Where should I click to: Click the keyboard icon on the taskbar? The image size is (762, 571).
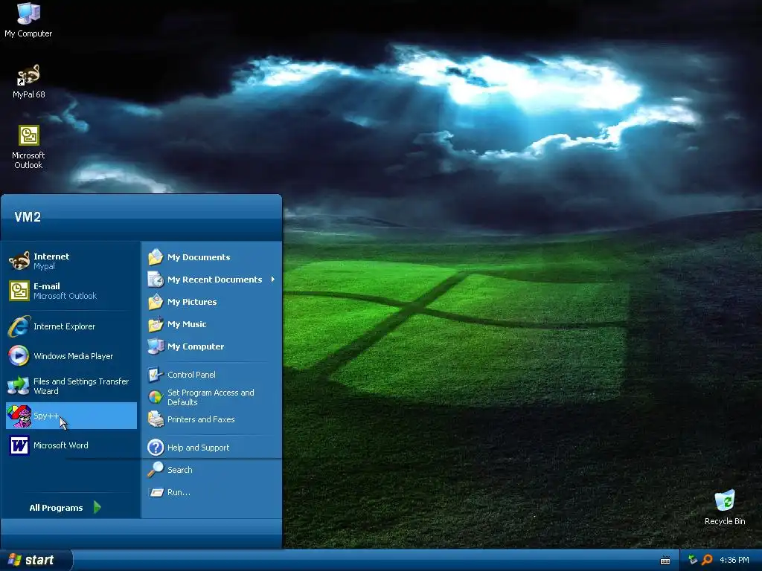[665, 561]
